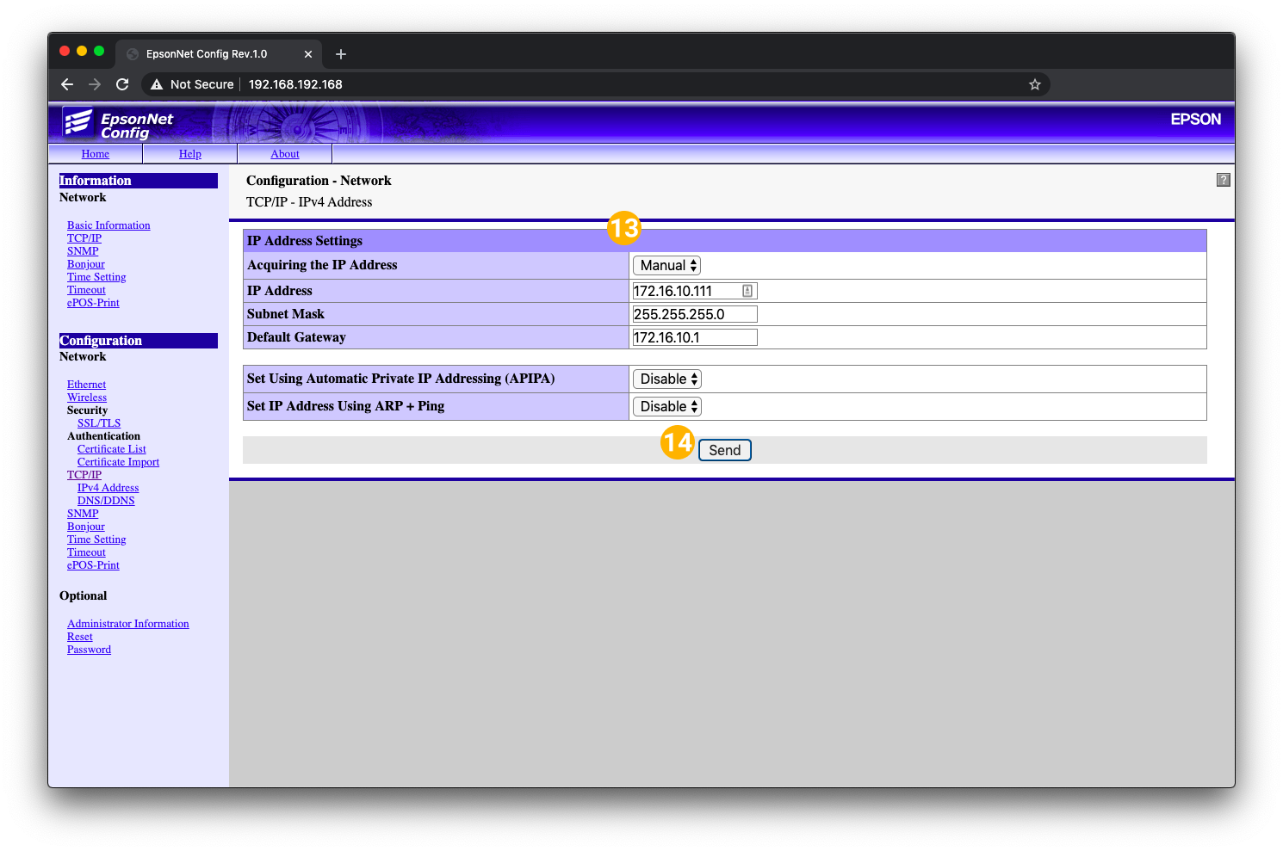Open Information Bonjour link
This screenshot has width=1283, height=851.
tap(86, 264)
